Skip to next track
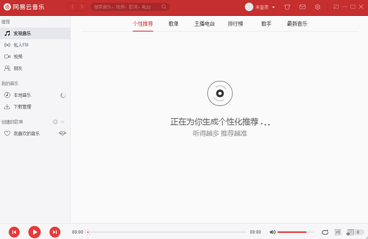Image resolution: width=368 pixels, height=239 pixels. pyautogui.click(x=55, y=232)
